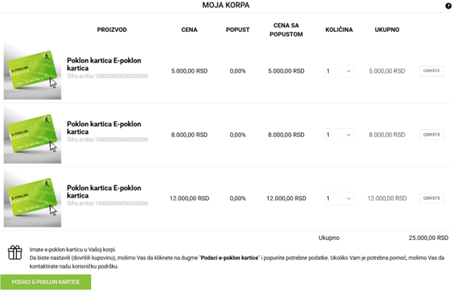Image resolution: width=454 pixels, height=290 pixels.
Task: Click the Šifra artikla code in first row
Action: point(108,76)
